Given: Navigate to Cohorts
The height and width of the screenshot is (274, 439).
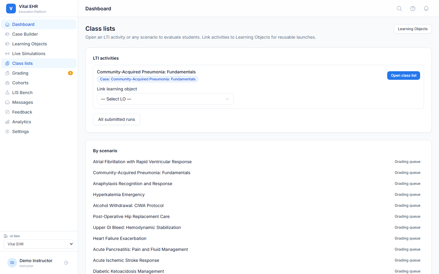Looking at the screenshot, I should click(x=39, y=83).
